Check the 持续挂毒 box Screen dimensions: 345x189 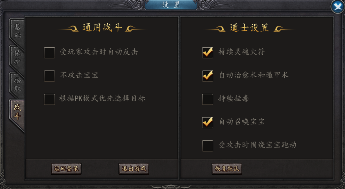[x=208, y=99]
